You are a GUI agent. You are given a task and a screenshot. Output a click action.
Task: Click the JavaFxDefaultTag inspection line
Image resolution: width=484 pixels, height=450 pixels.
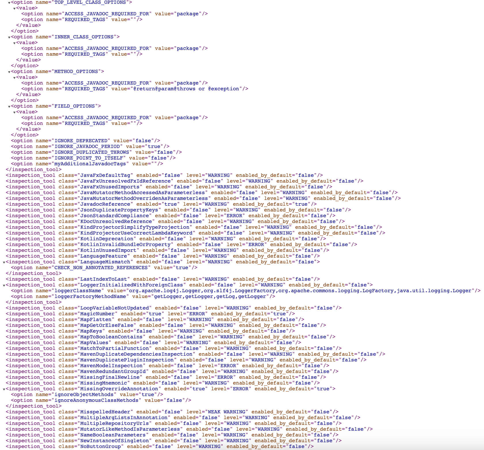tap(164, 175)
